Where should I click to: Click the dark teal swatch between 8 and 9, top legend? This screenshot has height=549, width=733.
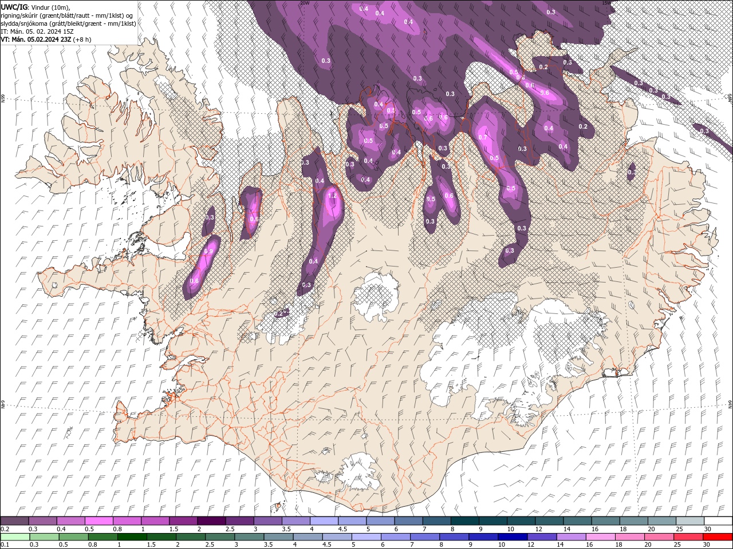tap(464, 521)
